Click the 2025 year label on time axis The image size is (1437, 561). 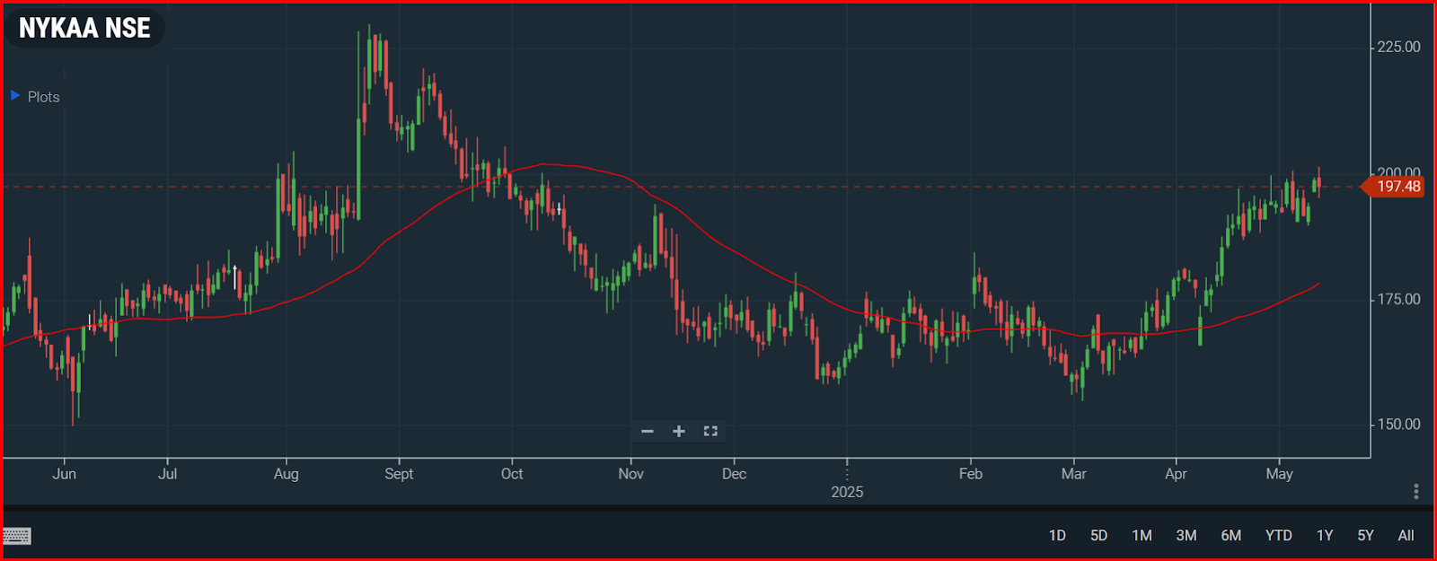pos(847,492)
